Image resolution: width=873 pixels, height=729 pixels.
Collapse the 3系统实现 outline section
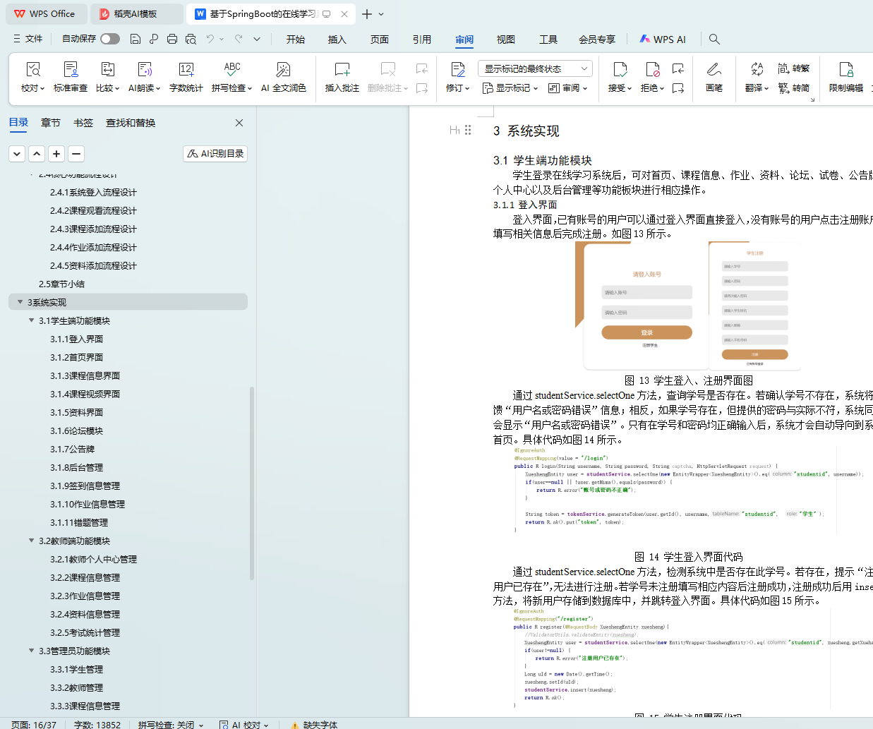20,302
